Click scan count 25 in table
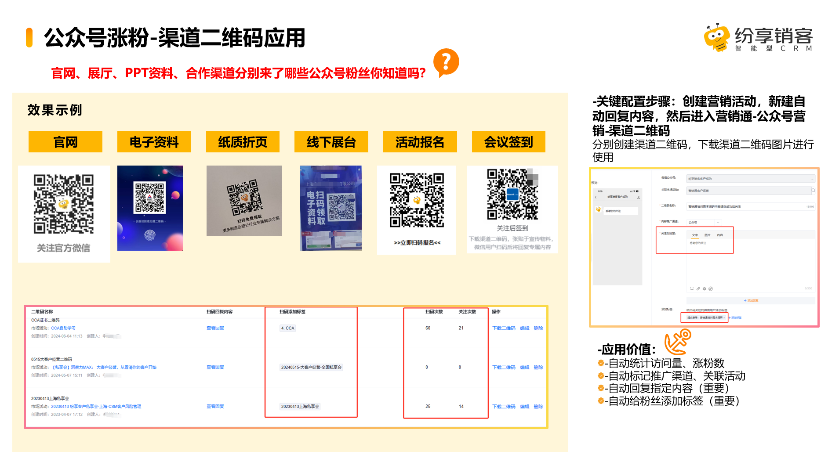The image size is (839, 469). point(428,406)
